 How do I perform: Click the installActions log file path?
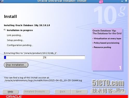pyautogui.click(x=43, y=80)
